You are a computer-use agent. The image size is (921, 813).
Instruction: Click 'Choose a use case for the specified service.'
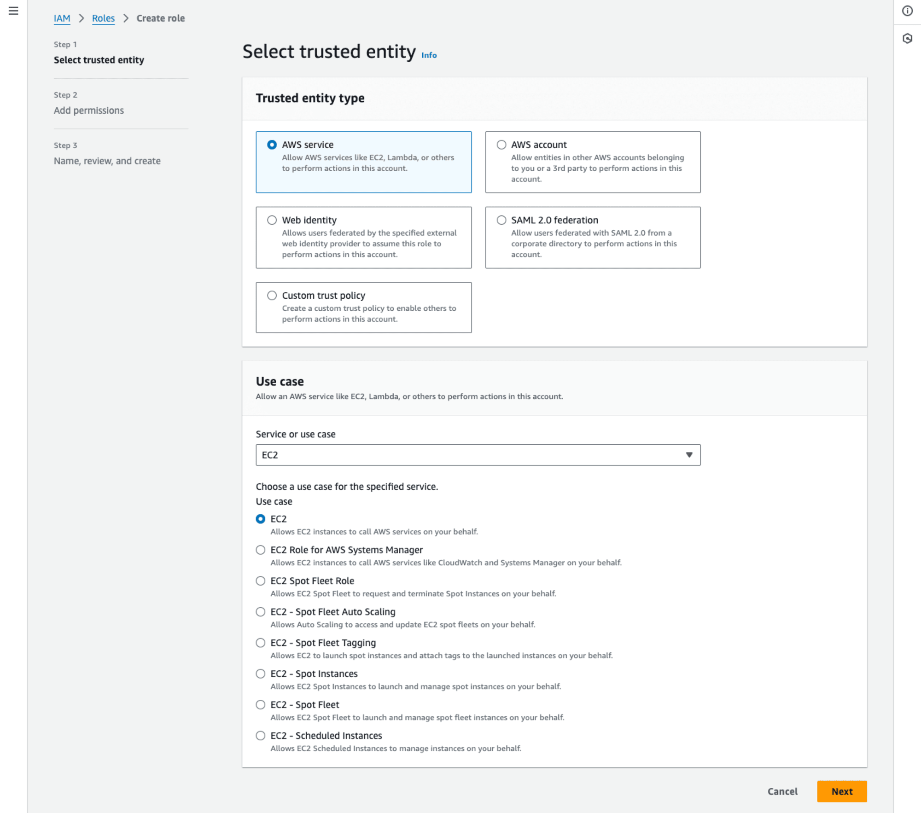(x=347, y=487)
